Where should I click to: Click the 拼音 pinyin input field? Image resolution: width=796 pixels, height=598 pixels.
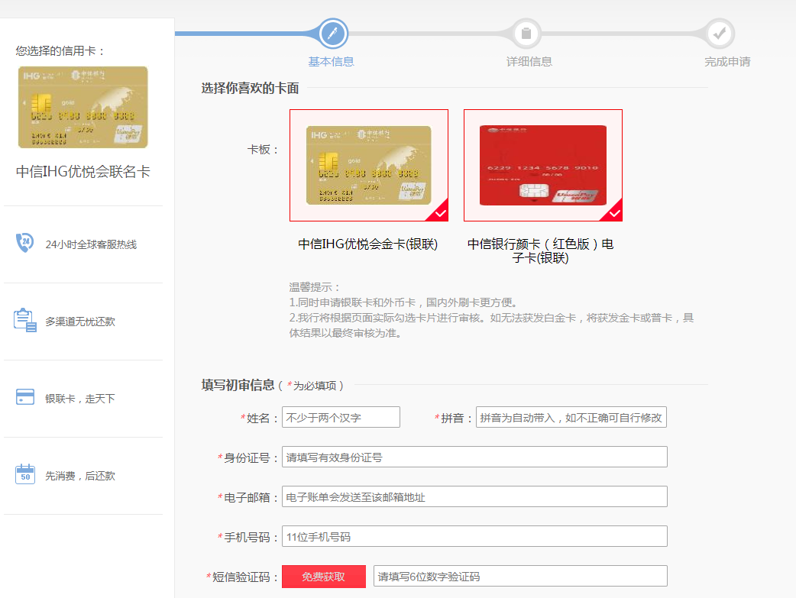coord(571,417)
